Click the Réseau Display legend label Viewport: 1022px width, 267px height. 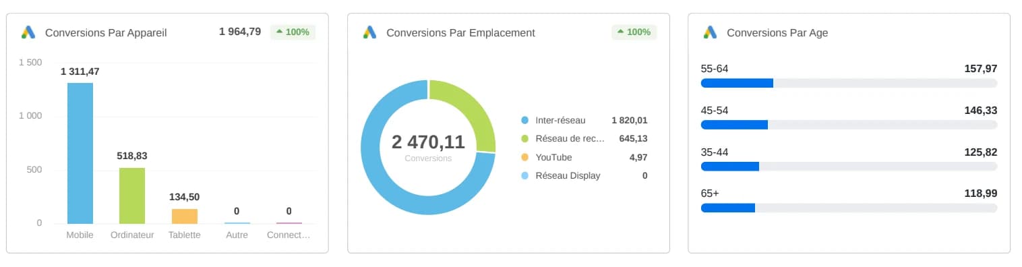[568, 175]
